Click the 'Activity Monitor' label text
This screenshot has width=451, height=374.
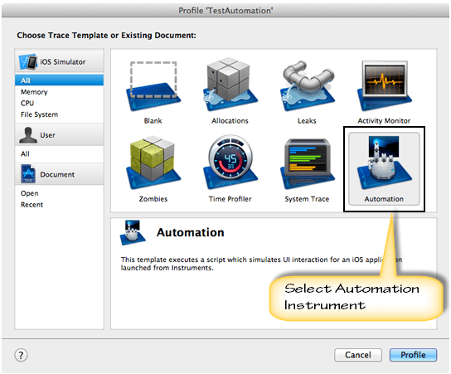384,120
